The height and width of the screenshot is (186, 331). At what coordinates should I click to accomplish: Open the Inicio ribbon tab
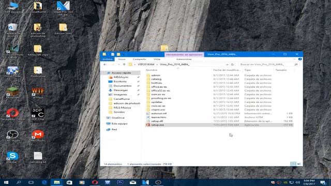pyautogui.click(x=122, y=59)
